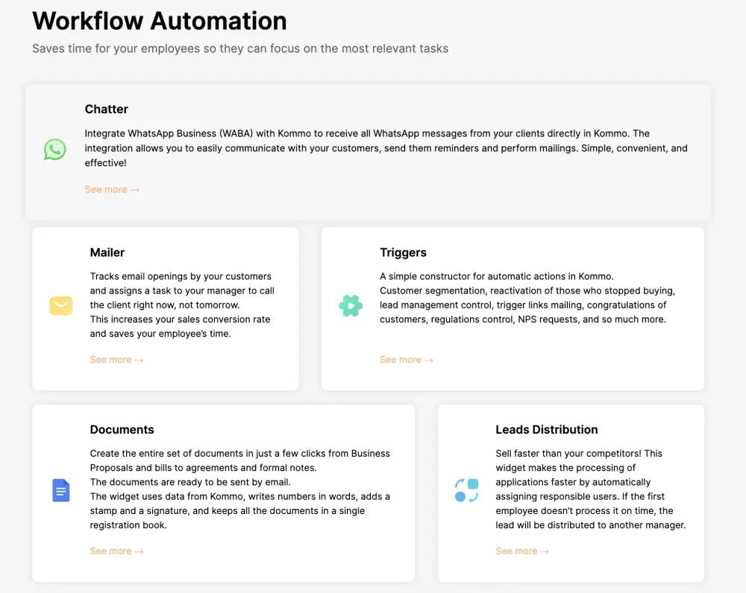
Task: Follow "See more" link in Triggers card
Action: tap(407, 360)
